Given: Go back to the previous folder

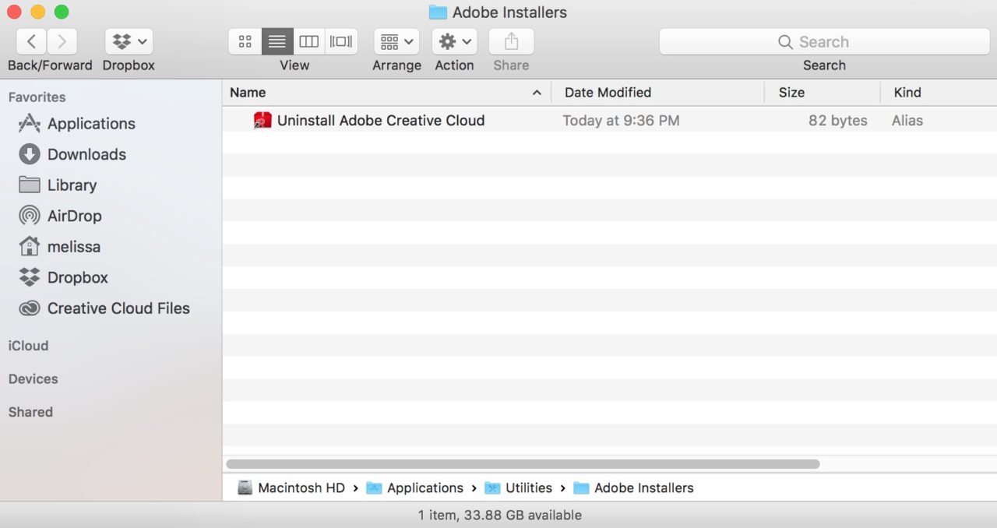Looking at the screenshot, I should (x=31, y=41).
